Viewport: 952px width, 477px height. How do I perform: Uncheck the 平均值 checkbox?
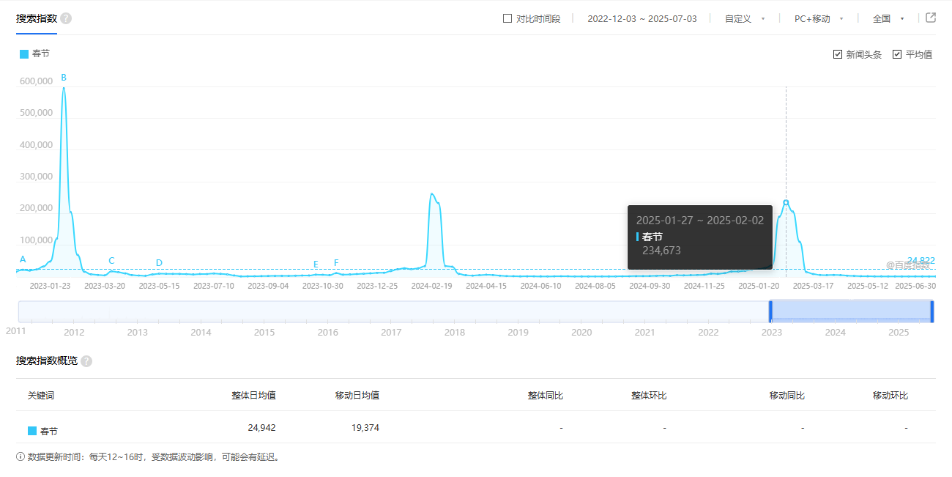(x=897, y=54)
